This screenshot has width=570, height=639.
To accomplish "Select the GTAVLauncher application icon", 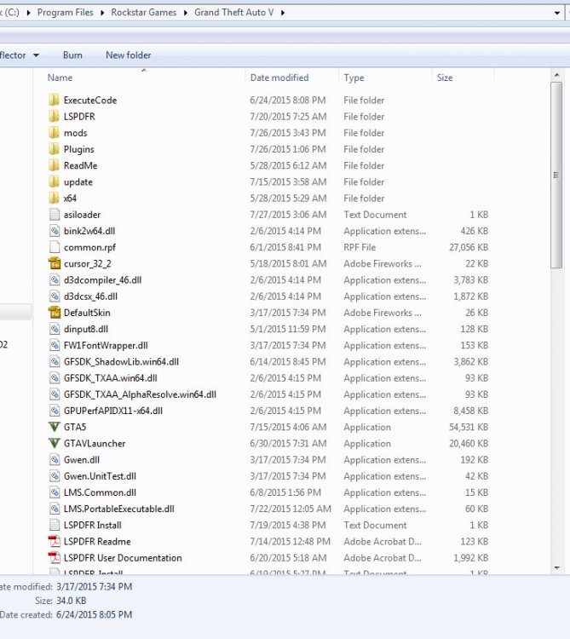I will [x=55, y=443].
